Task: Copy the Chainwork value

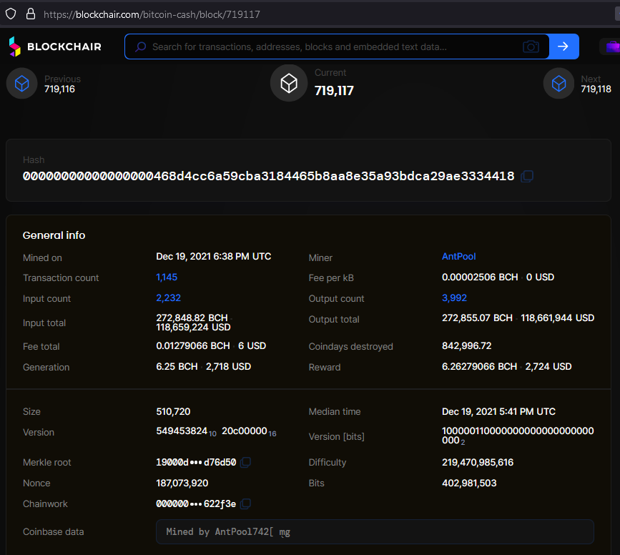Action: [x=245, y=504]
